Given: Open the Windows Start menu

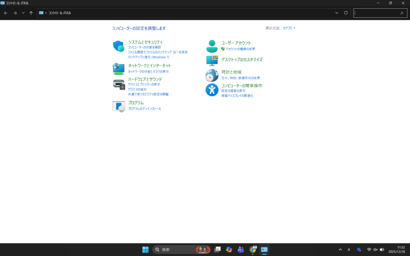Looking at the screenshot, I should (146, 249).
